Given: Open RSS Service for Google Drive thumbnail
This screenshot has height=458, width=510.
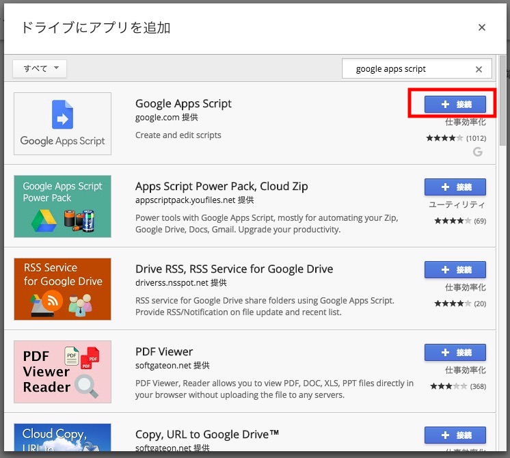Looking at the screenshot, I should click(62, 289).
